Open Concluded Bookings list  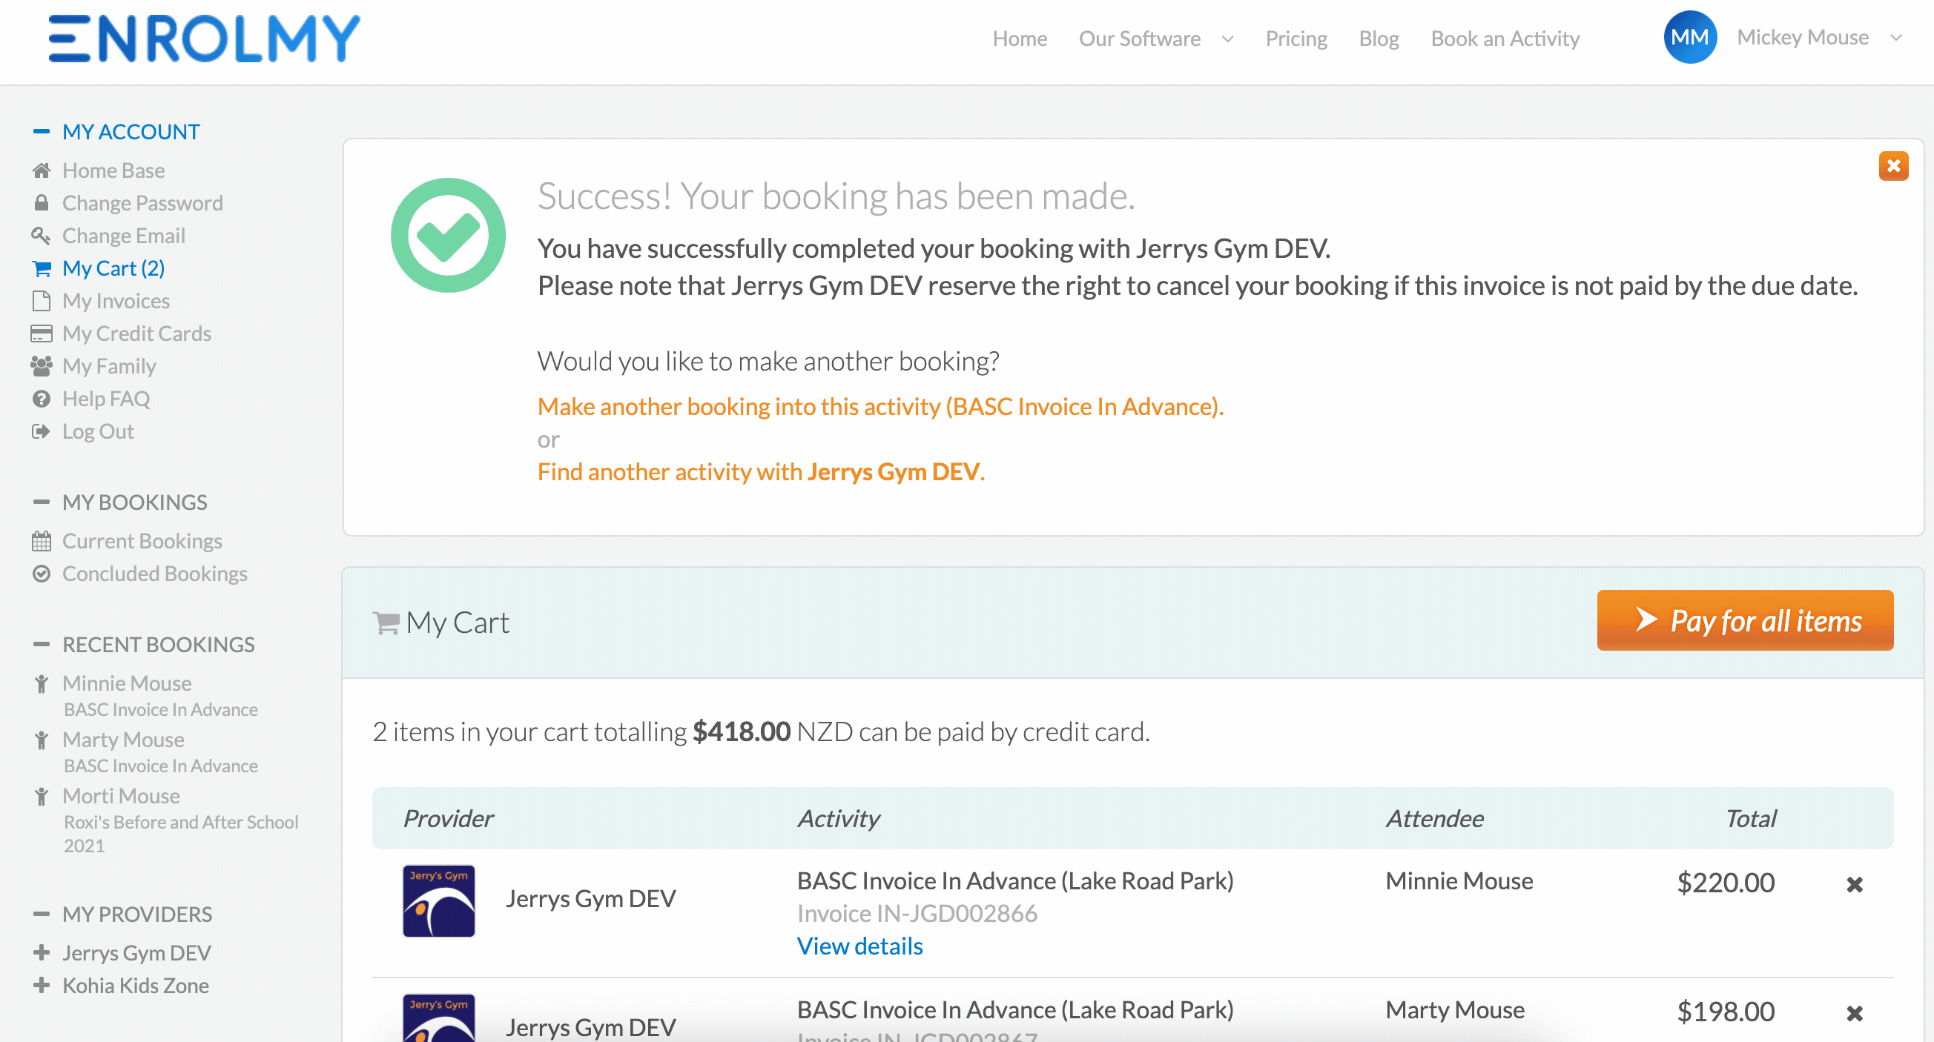(155, 573)
